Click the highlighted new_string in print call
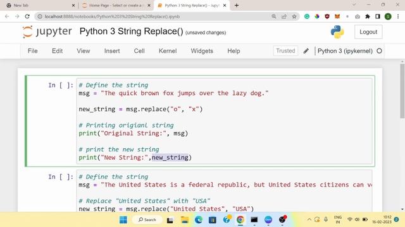 click(x=170, y=157)
